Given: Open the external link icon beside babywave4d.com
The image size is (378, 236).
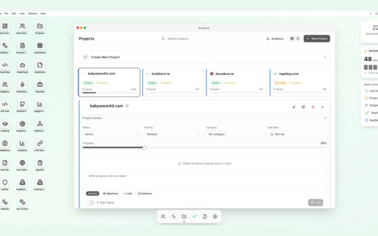Looking at the screenshot, I should 127,106.
